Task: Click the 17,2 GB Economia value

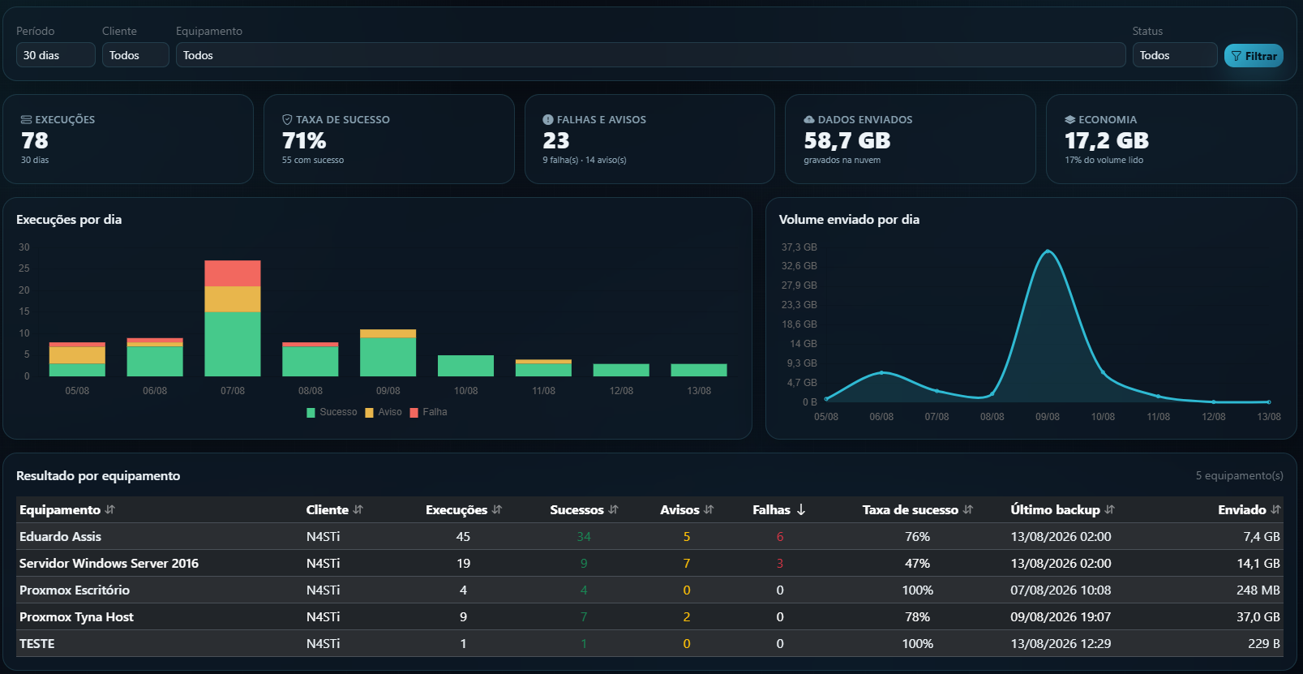Action: [1107, 140]
